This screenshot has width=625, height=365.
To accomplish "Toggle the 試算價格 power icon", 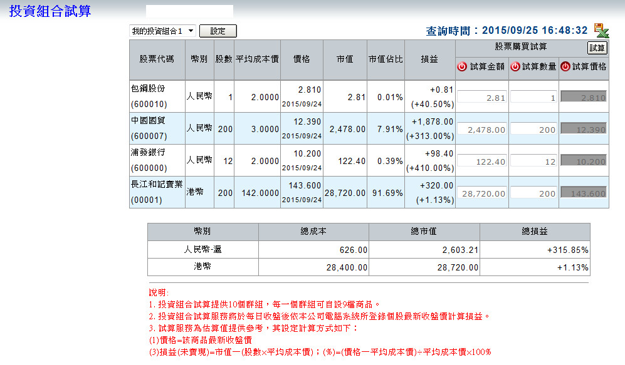I will [x=565, y=67].
